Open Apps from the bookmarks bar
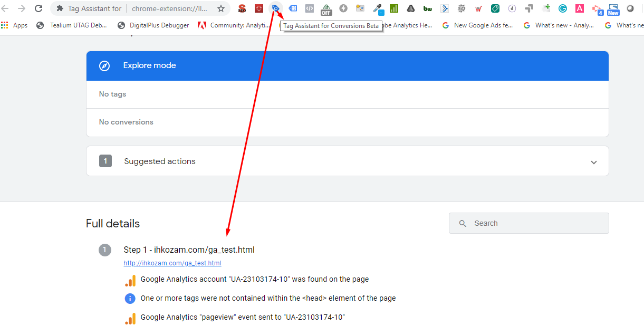The height and width of the screenshot is (335, 644). pyautogui.click(x=14, y=25)
